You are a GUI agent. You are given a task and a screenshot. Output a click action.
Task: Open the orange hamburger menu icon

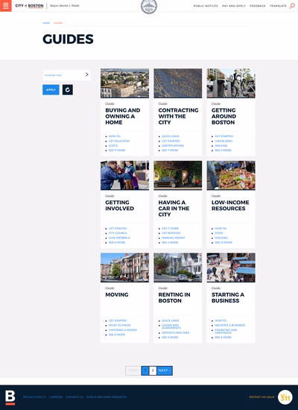tap(6, 5)
